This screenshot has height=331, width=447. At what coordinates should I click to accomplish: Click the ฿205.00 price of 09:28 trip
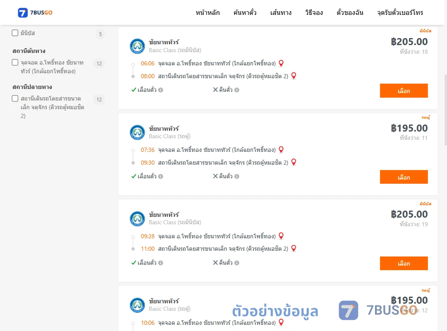409,214
